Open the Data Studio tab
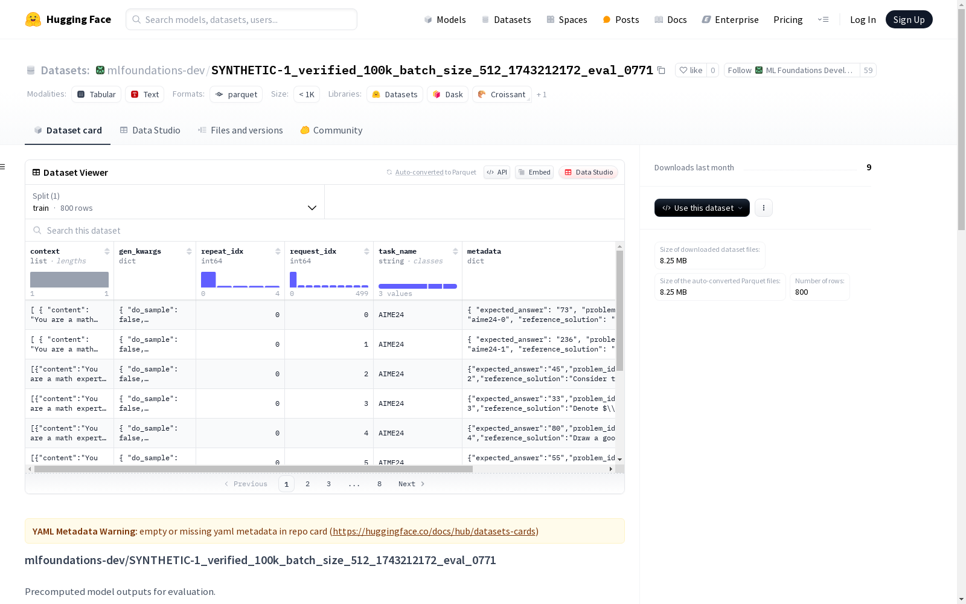Viewport: 966px width, 604px height. point(150,130)
